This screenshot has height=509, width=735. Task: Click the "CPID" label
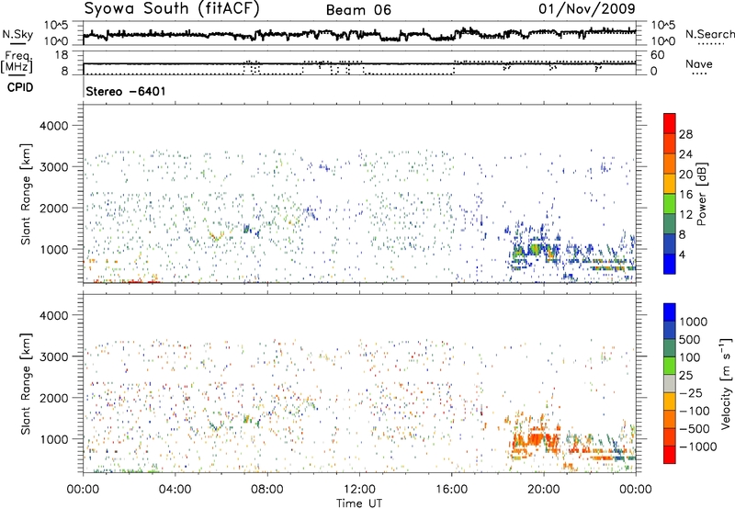20,87
